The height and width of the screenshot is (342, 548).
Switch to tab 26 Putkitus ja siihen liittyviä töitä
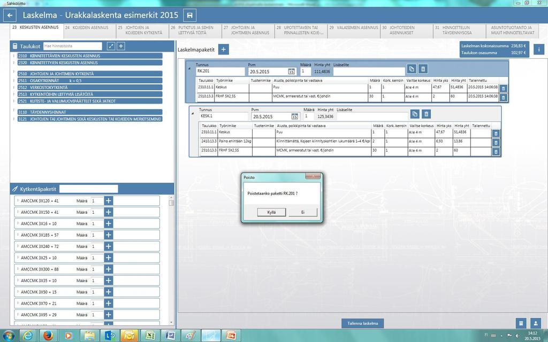click(x=196, y=30)
